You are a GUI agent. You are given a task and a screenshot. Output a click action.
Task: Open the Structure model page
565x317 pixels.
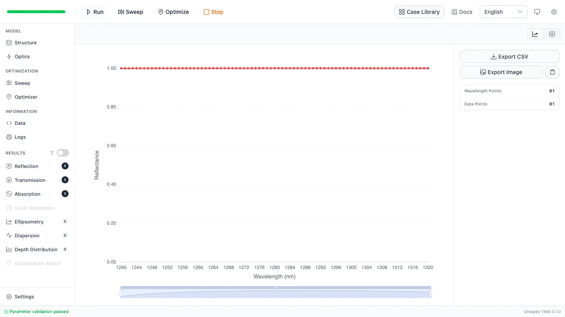37,43
